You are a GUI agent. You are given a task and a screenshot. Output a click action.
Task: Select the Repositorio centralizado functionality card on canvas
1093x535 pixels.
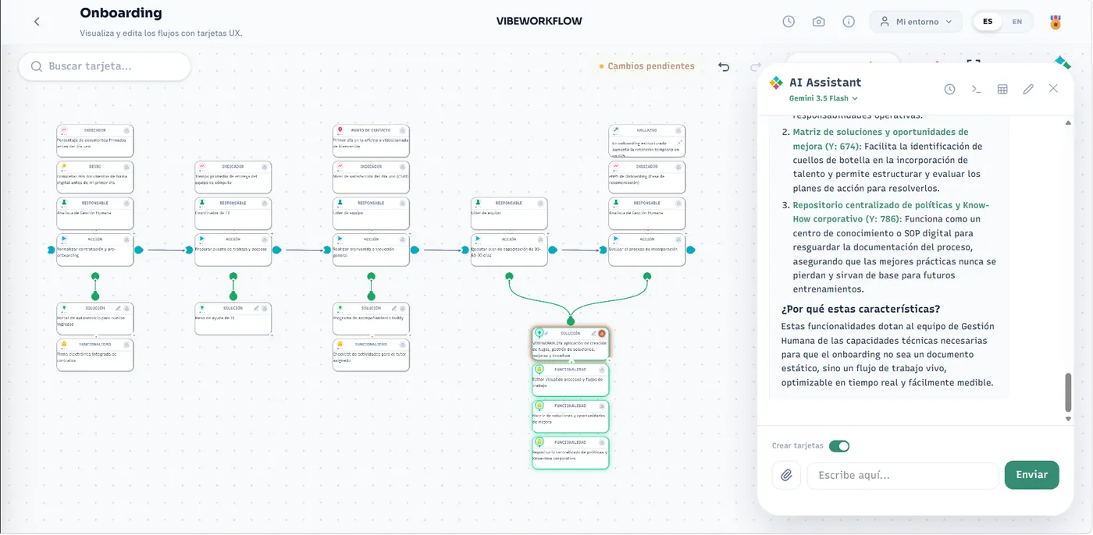pyautogui.click(x=570, y=452)
